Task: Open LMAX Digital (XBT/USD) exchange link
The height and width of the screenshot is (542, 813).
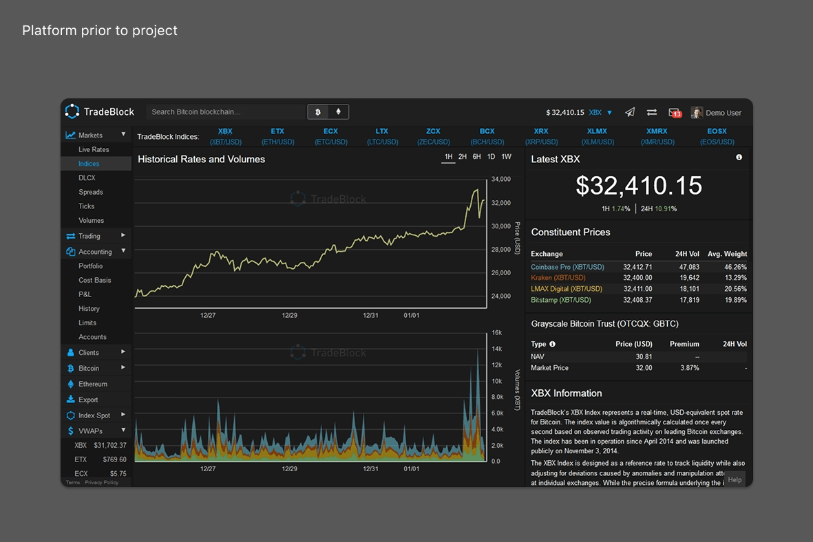Action: (566, 289)
